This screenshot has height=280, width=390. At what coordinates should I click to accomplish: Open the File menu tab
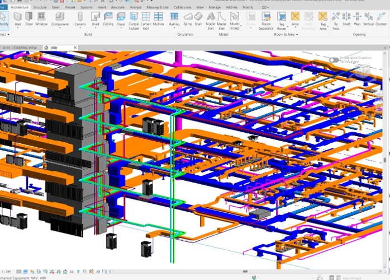point(2,7)
